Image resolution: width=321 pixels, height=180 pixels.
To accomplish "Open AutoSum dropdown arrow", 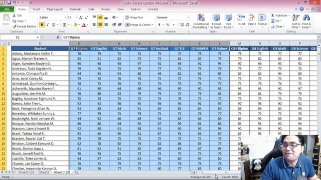I will click(x=289, y=15).
